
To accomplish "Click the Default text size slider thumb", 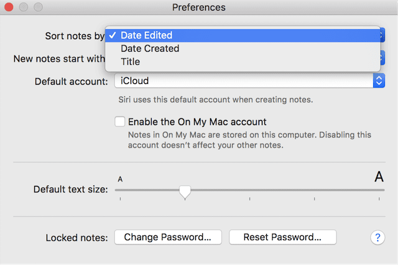I will click(x=185, y=192).
